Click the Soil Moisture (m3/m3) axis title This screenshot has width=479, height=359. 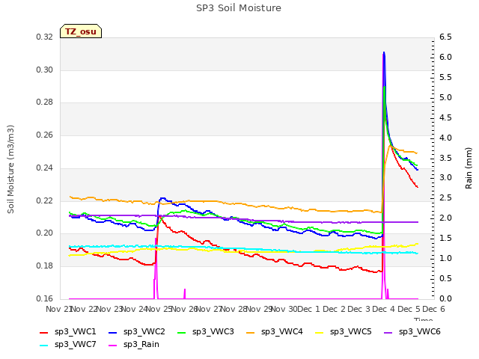(x=10, y=169)
